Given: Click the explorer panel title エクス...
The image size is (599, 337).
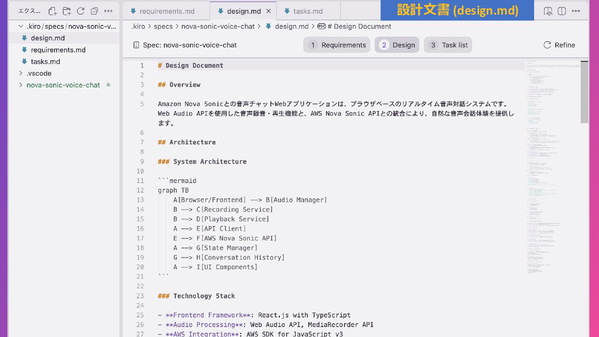Looking at the screenshot, I should 30,11.
